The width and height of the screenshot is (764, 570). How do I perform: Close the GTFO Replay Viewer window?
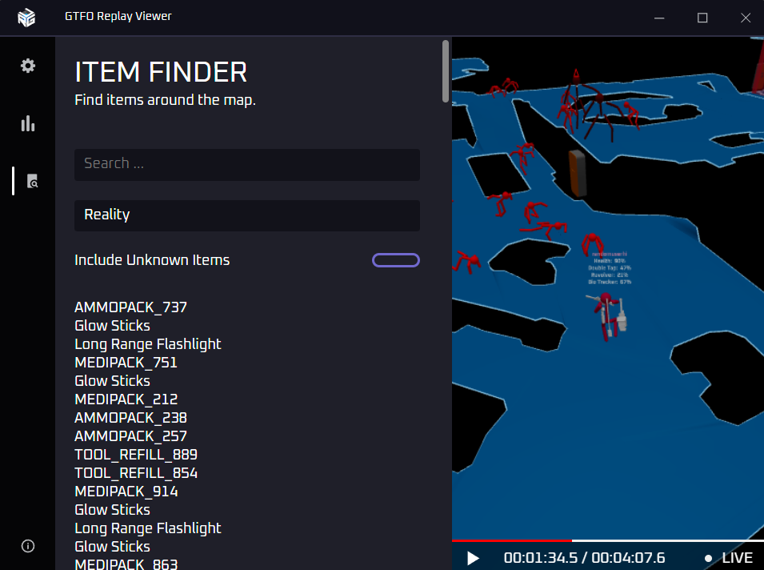(x=746, y=18)
